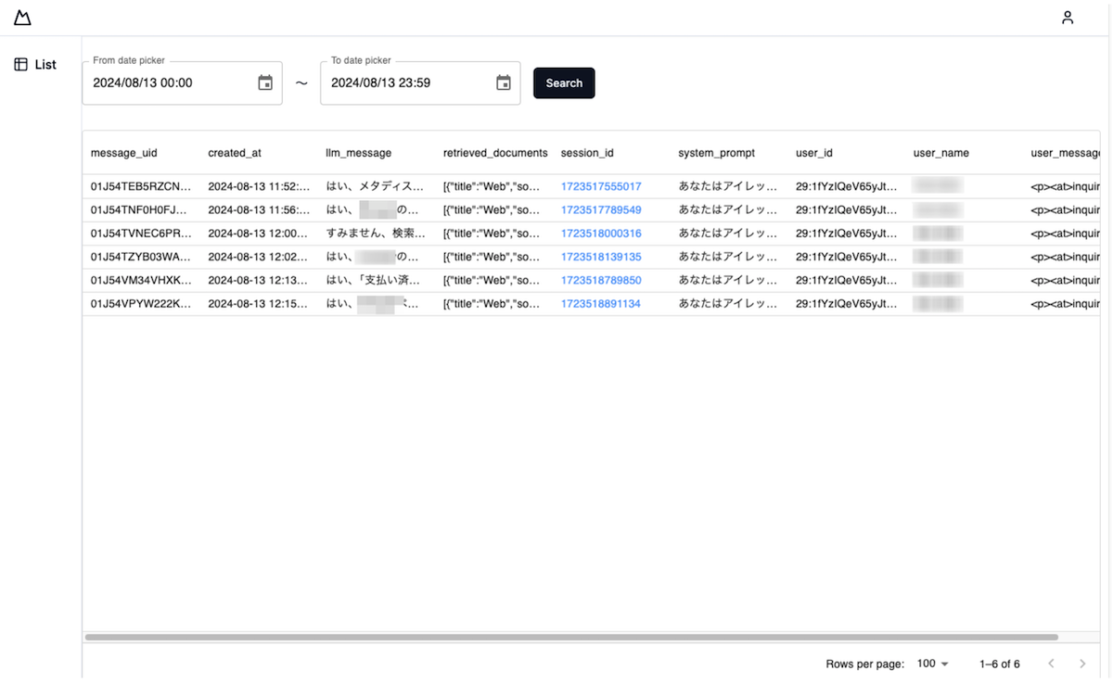
Task: Open calendar for From date picker
Action: coord(265,83)
